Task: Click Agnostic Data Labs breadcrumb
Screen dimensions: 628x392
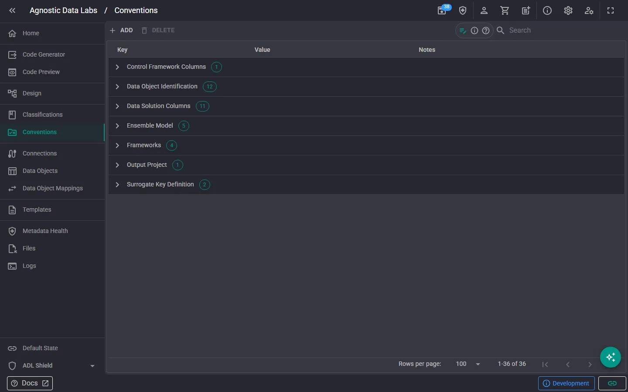Action: pos(63,10)
